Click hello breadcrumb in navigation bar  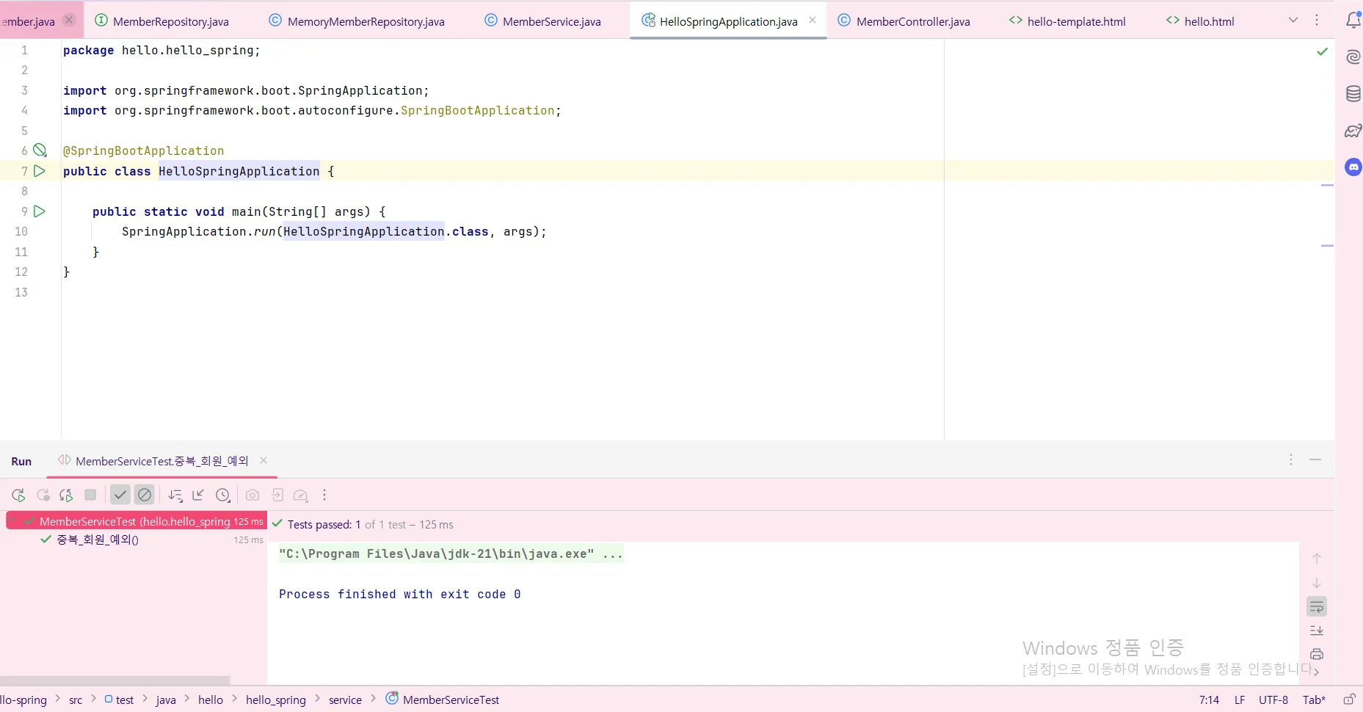point(211,700)
